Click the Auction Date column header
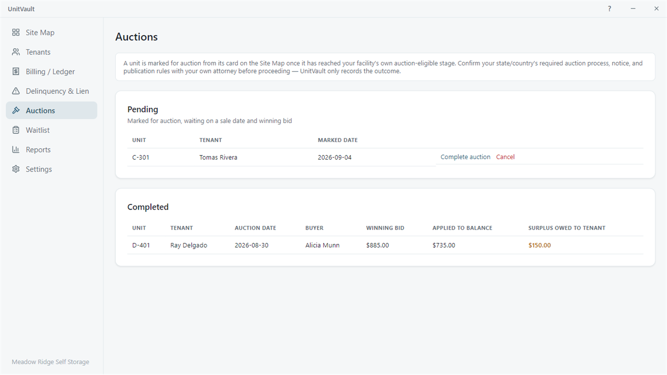667x375 pixels. point(256,228)
